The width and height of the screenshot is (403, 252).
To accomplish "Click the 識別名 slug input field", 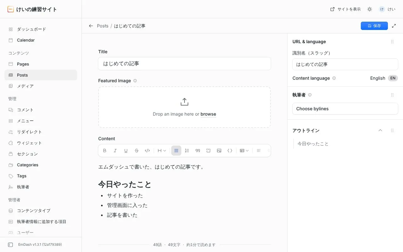I will tap(345, 64).
